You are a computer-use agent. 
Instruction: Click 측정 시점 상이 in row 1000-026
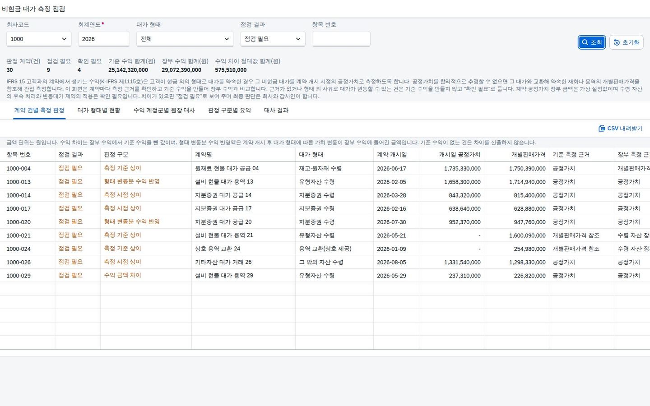point(122,262)
